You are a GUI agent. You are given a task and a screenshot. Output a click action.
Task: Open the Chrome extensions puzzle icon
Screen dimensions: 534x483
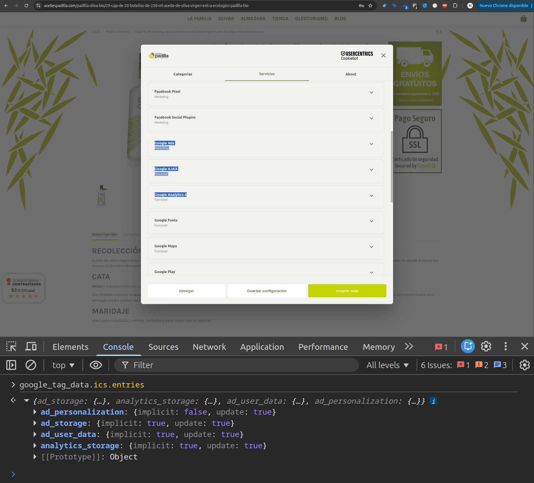pos(455,6)
